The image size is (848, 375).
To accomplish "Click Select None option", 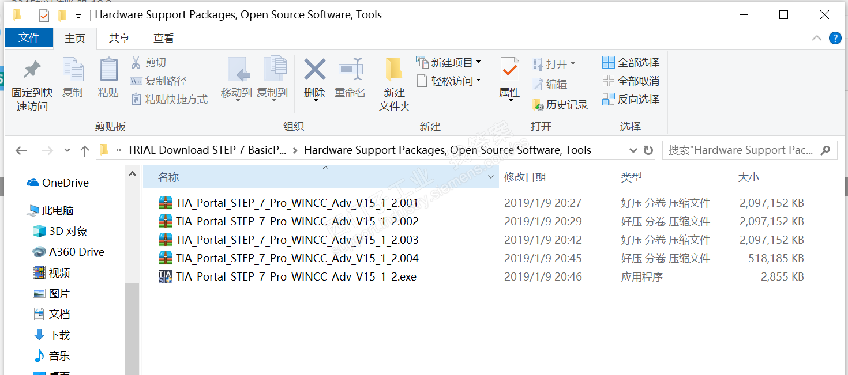I will [x=631, y=81].
